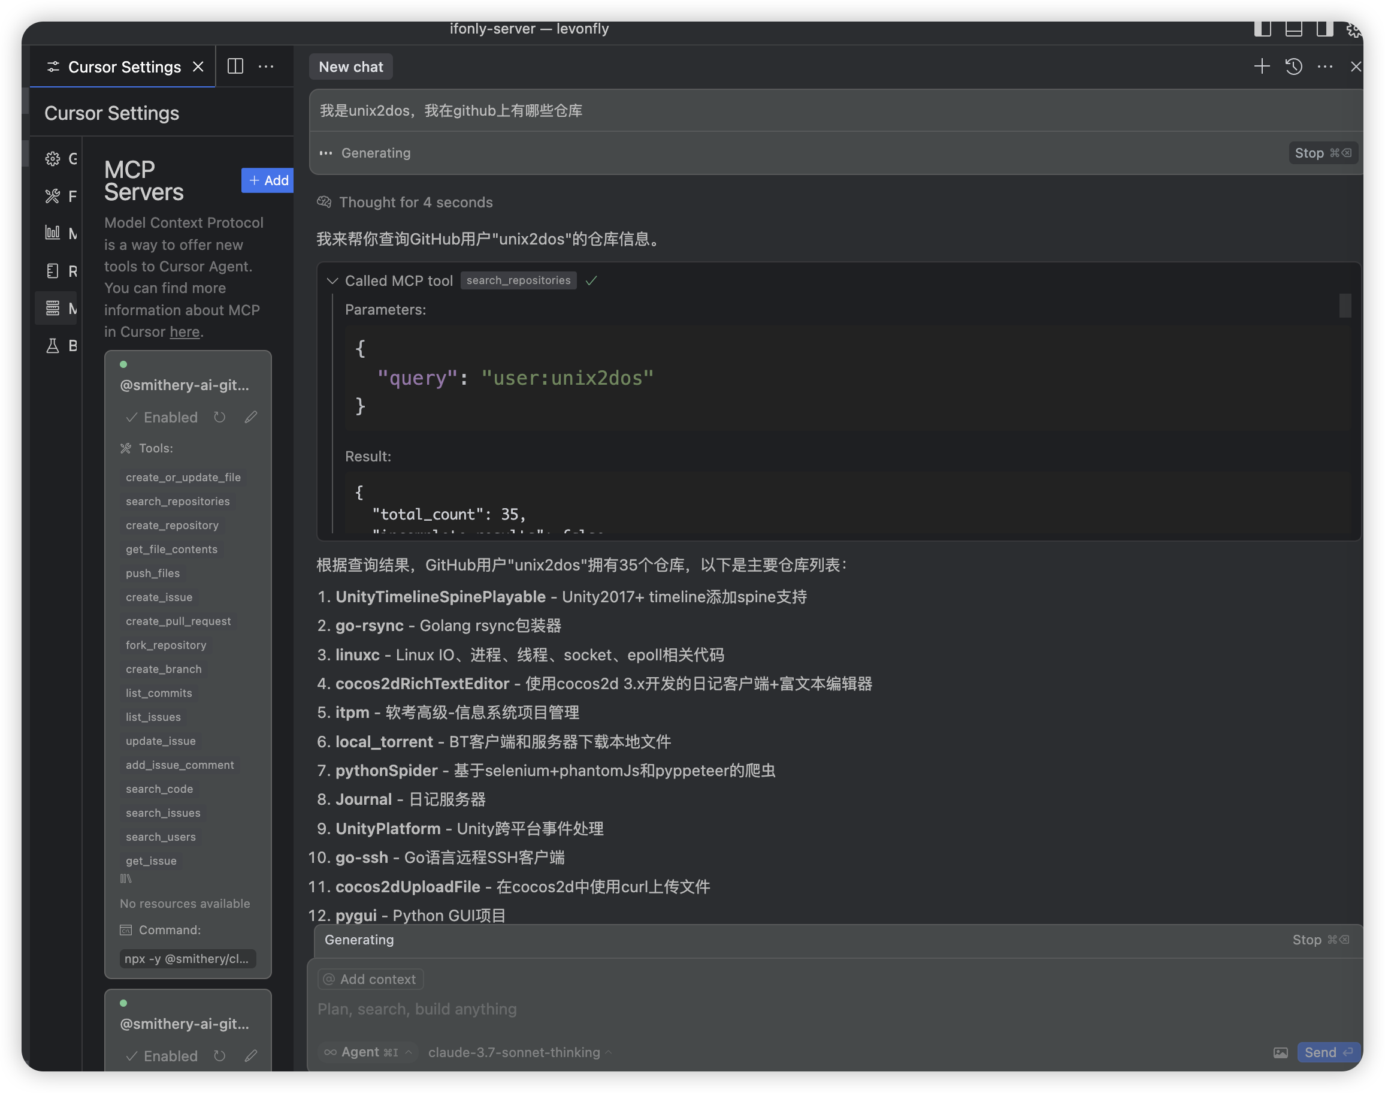
Task: Open the editor more actions ellipsis
Action: coord(266,67)
